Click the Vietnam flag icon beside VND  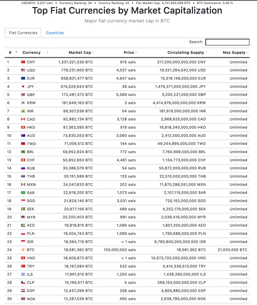point(23,258)
